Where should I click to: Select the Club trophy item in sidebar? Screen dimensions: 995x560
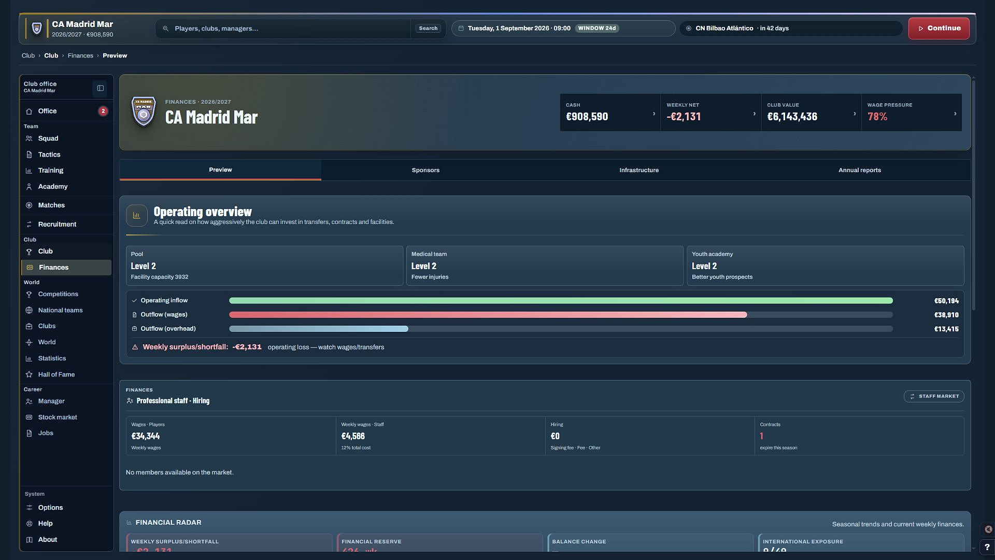[x=66, y=251]
